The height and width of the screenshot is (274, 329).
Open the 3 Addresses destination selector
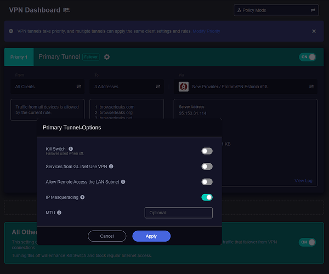click(x=127, y=87)
